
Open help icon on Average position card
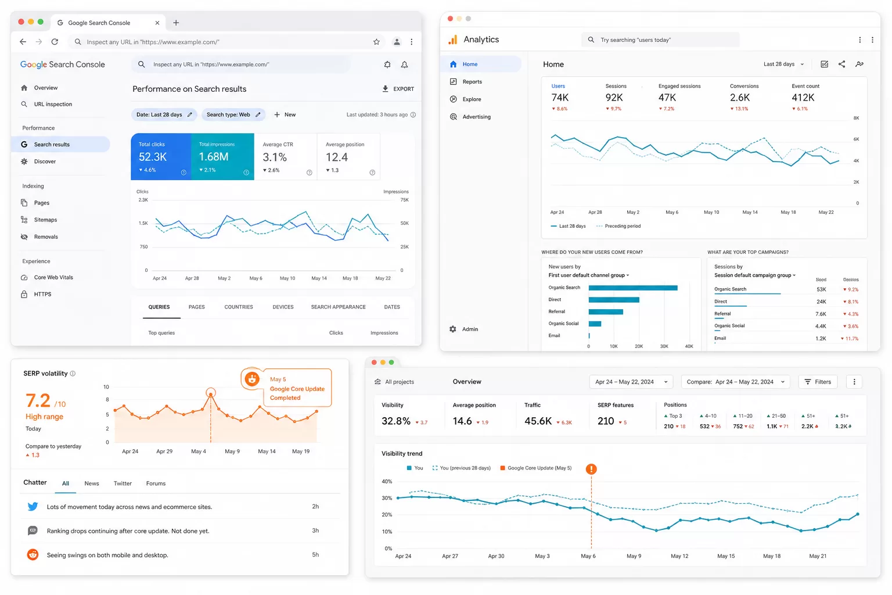pos(372,173)
